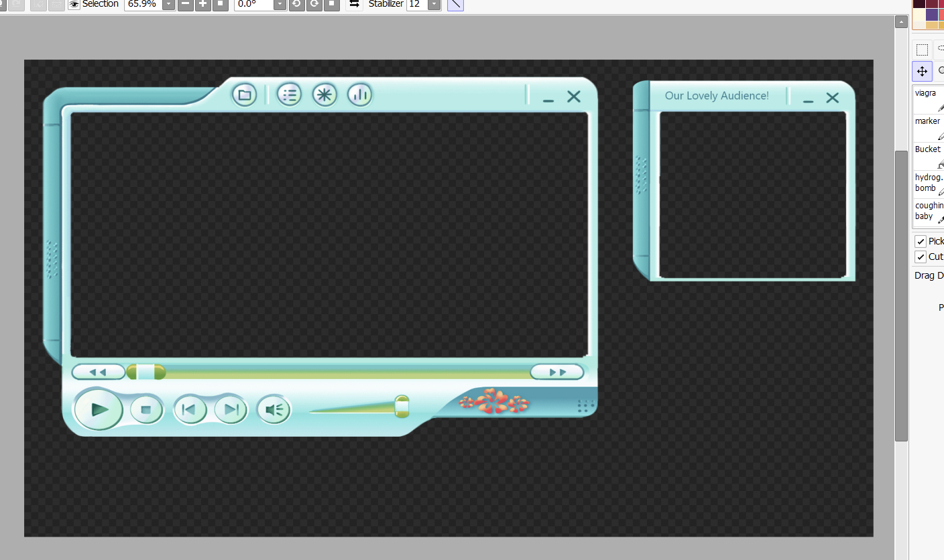944x560 pixels.
Task: Reset canvas rotation
Action: (331, 4)
